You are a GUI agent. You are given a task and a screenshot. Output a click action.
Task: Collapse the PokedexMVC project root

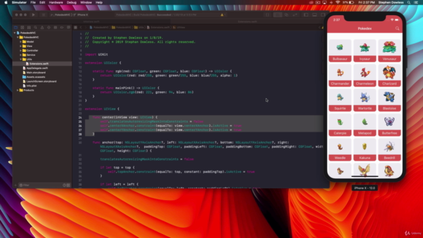15,33
